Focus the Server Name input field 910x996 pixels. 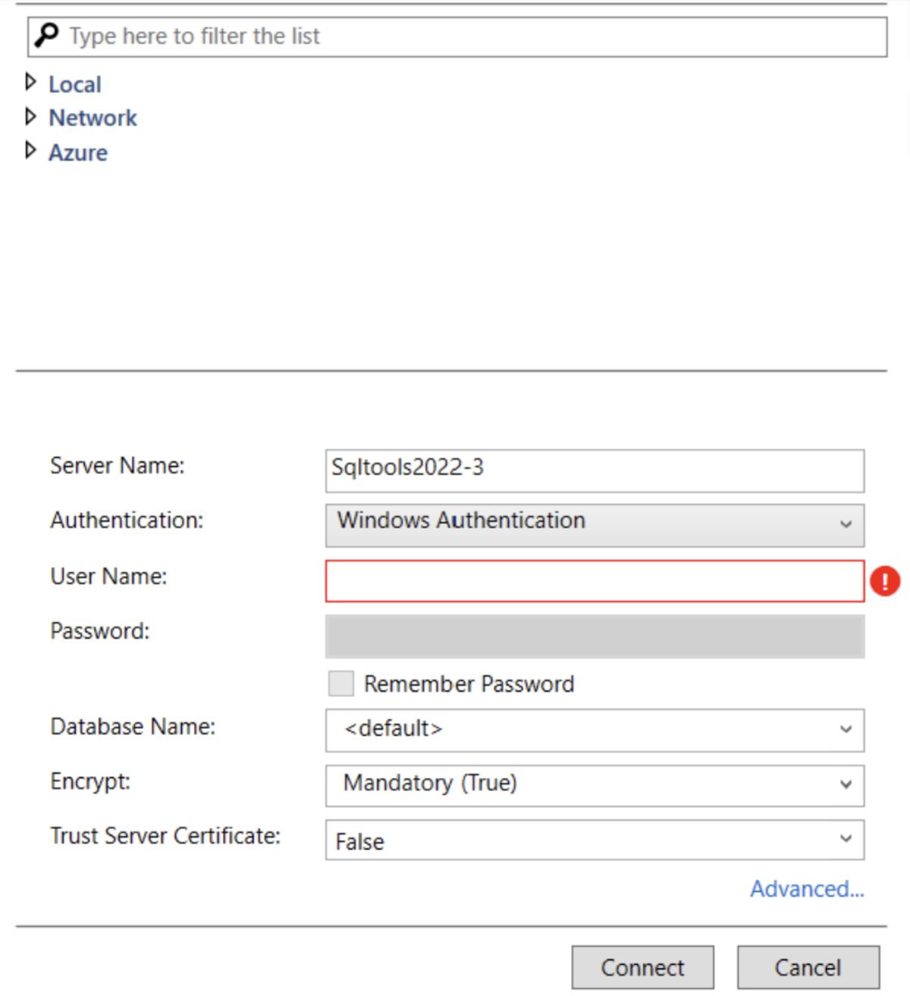click(595, 470)
